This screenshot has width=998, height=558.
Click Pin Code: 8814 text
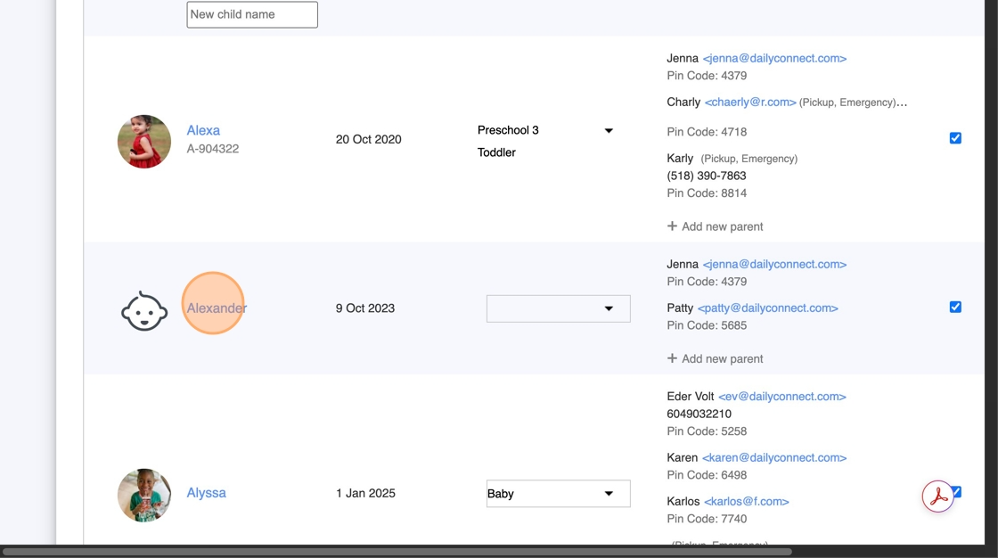pos(707,193)
